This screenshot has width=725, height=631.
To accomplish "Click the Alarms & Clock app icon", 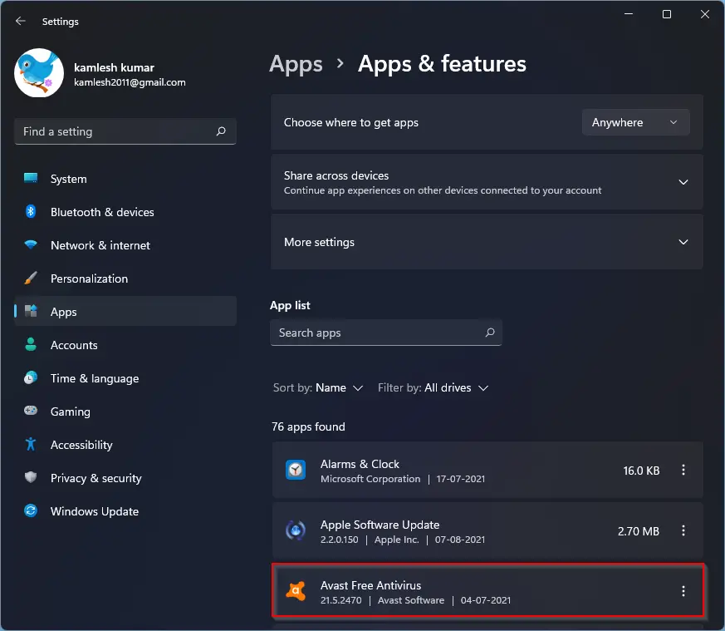I will (x=296, y=471).
